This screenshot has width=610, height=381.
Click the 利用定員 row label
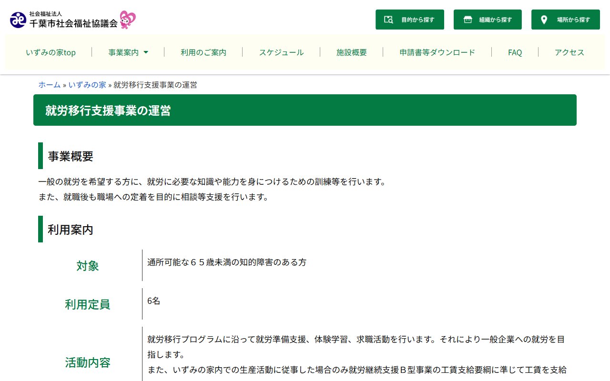(88, 304)
